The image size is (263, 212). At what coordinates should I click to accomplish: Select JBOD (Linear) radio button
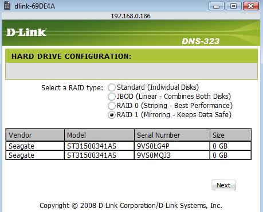(x=112, y=97)
